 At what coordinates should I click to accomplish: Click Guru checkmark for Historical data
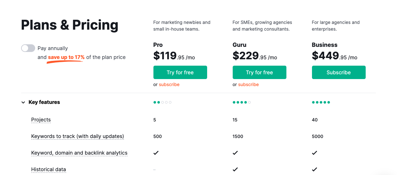click(235, 170)
